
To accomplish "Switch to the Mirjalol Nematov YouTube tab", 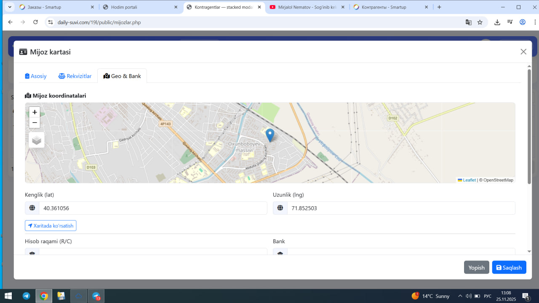I will point(307,7).
